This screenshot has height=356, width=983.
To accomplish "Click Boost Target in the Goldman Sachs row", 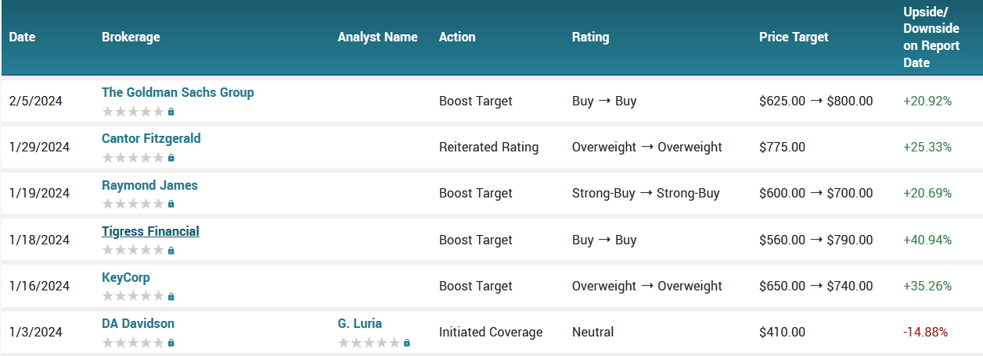I will [476, 101].
